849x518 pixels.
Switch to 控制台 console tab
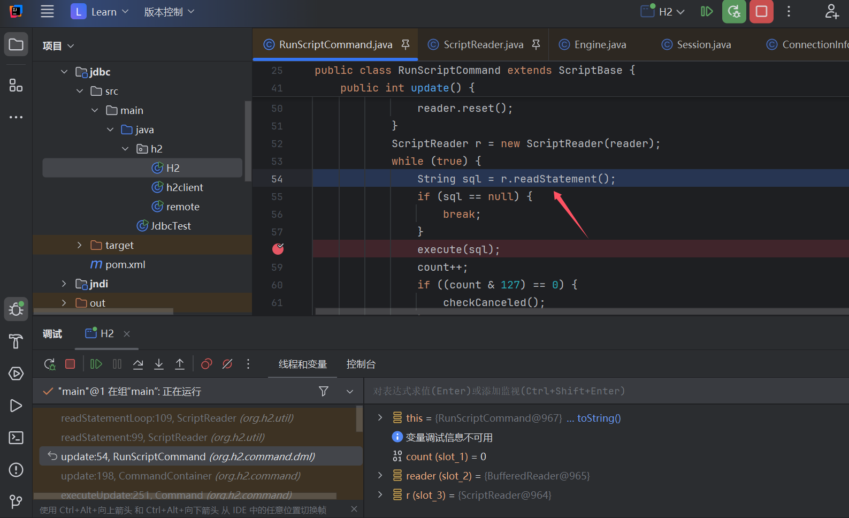tap(361, 364)
